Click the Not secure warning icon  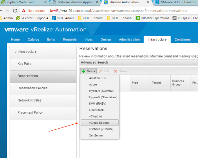coord(24,11)
